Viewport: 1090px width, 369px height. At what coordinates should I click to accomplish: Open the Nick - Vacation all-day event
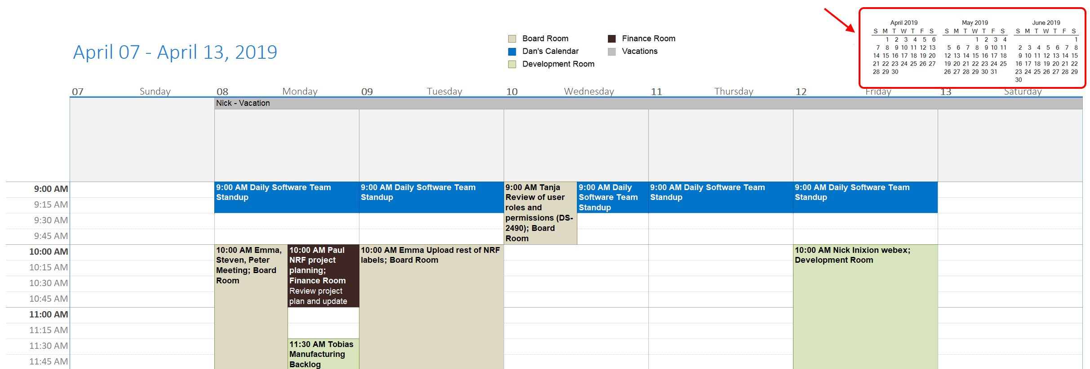click(x=648, y=103)
